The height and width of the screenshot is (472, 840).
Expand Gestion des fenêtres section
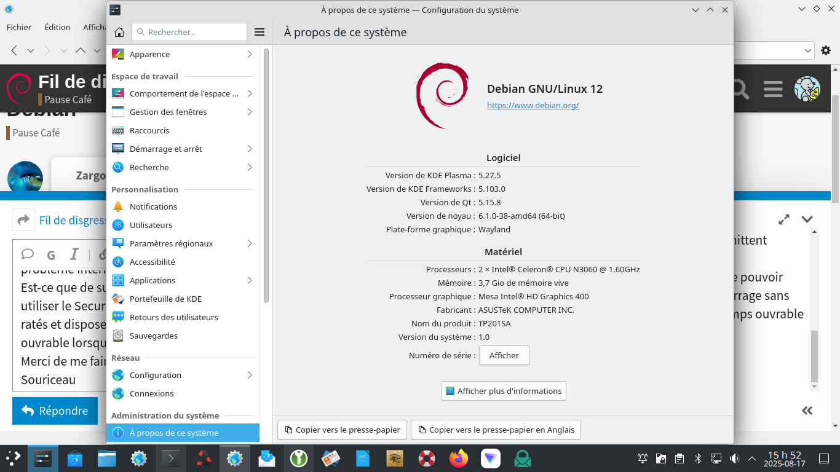pos(183,112)
